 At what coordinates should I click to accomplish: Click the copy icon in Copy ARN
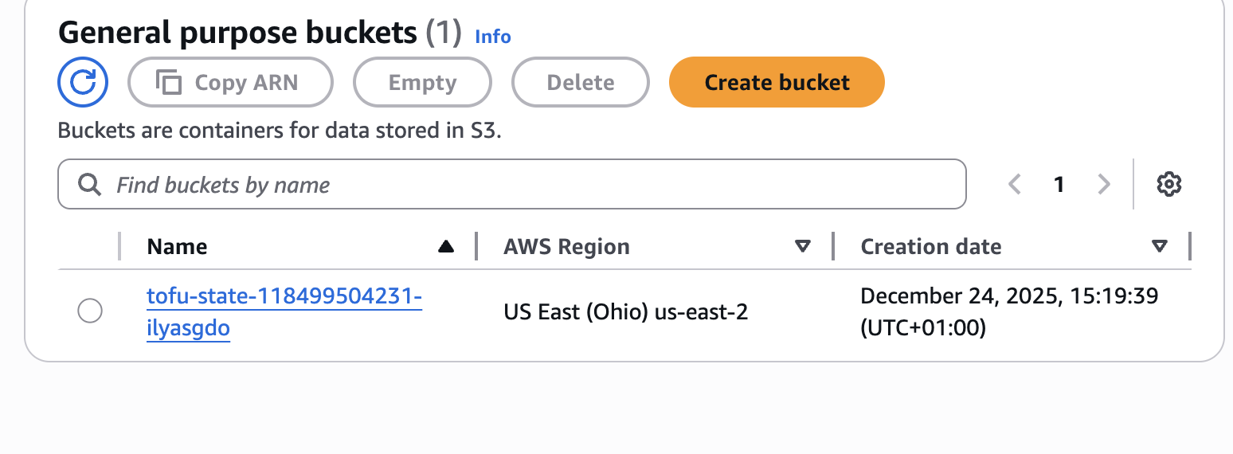tap(168, 82)
